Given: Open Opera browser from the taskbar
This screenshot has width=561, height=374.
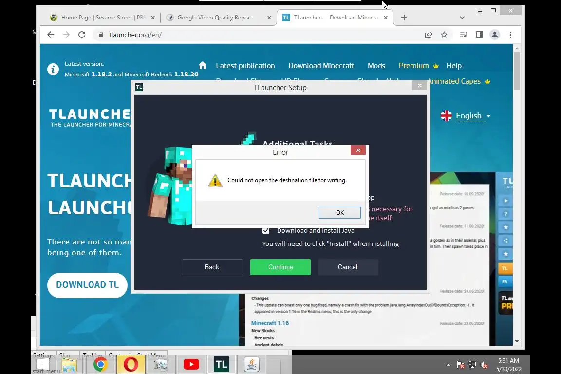Looking at the screenshot, I should 131,365.
